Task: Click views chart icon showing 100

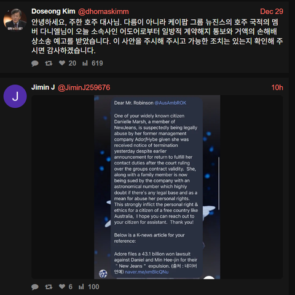Action: [x=81, y=286]
